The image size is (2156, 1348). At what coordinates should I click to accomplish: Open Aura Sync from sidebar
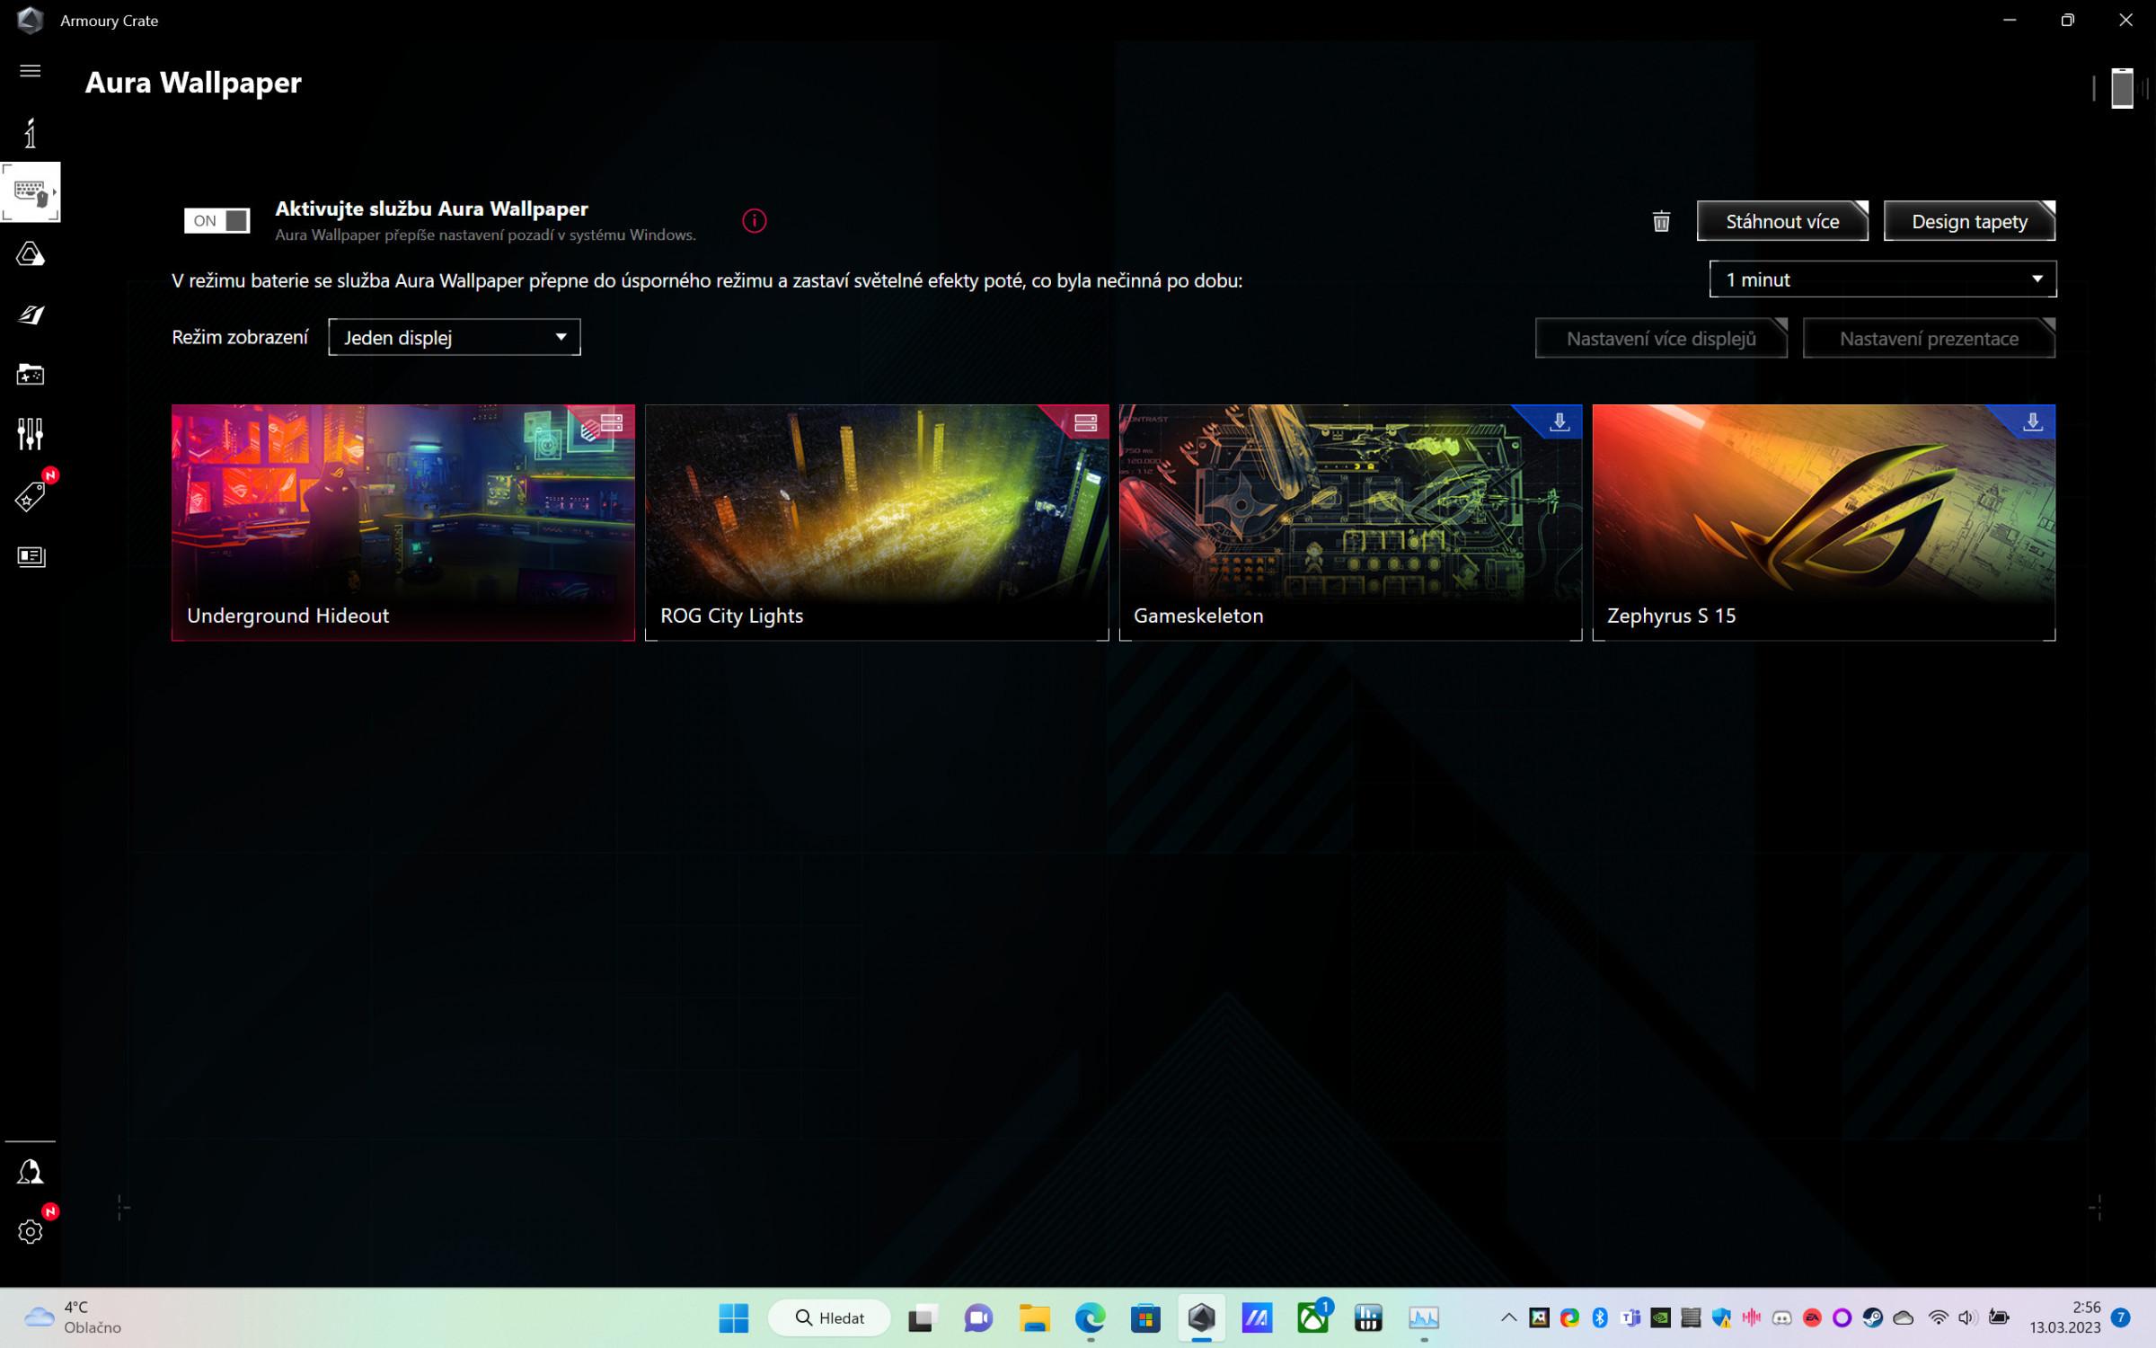point(30,254)
